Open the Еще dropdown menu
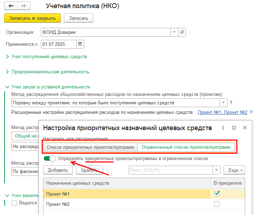260x215 pixels. point(234,170)
